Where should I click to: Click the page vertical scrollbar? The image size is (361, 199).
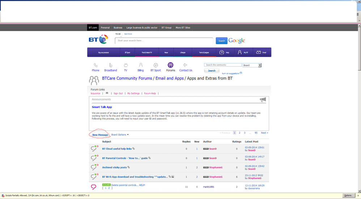point(359,108)
